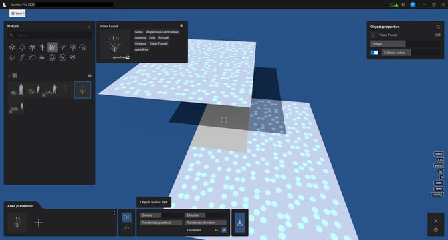448x240 pixels.
Task: Click the help icon below X button
Action: (436, 230)
